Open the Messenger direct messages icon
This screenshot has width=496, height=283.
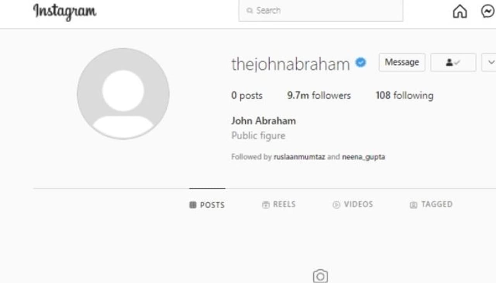[x=488, y=11]
